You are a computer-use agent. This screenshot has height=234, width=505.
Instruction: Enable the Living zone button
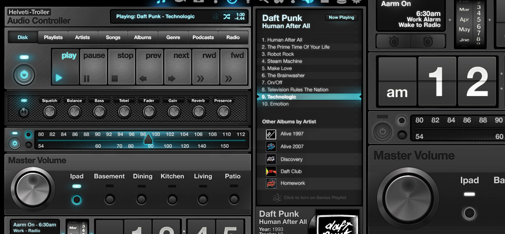coord(203,199)
